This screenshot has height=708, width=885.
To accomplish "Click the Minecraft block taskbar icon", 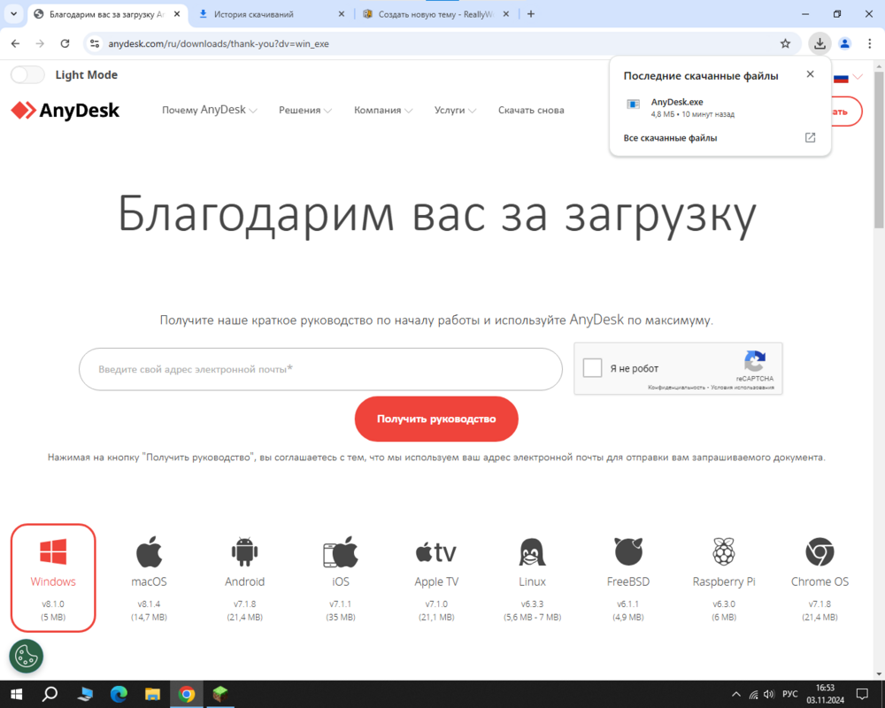I will coord(220,694).
